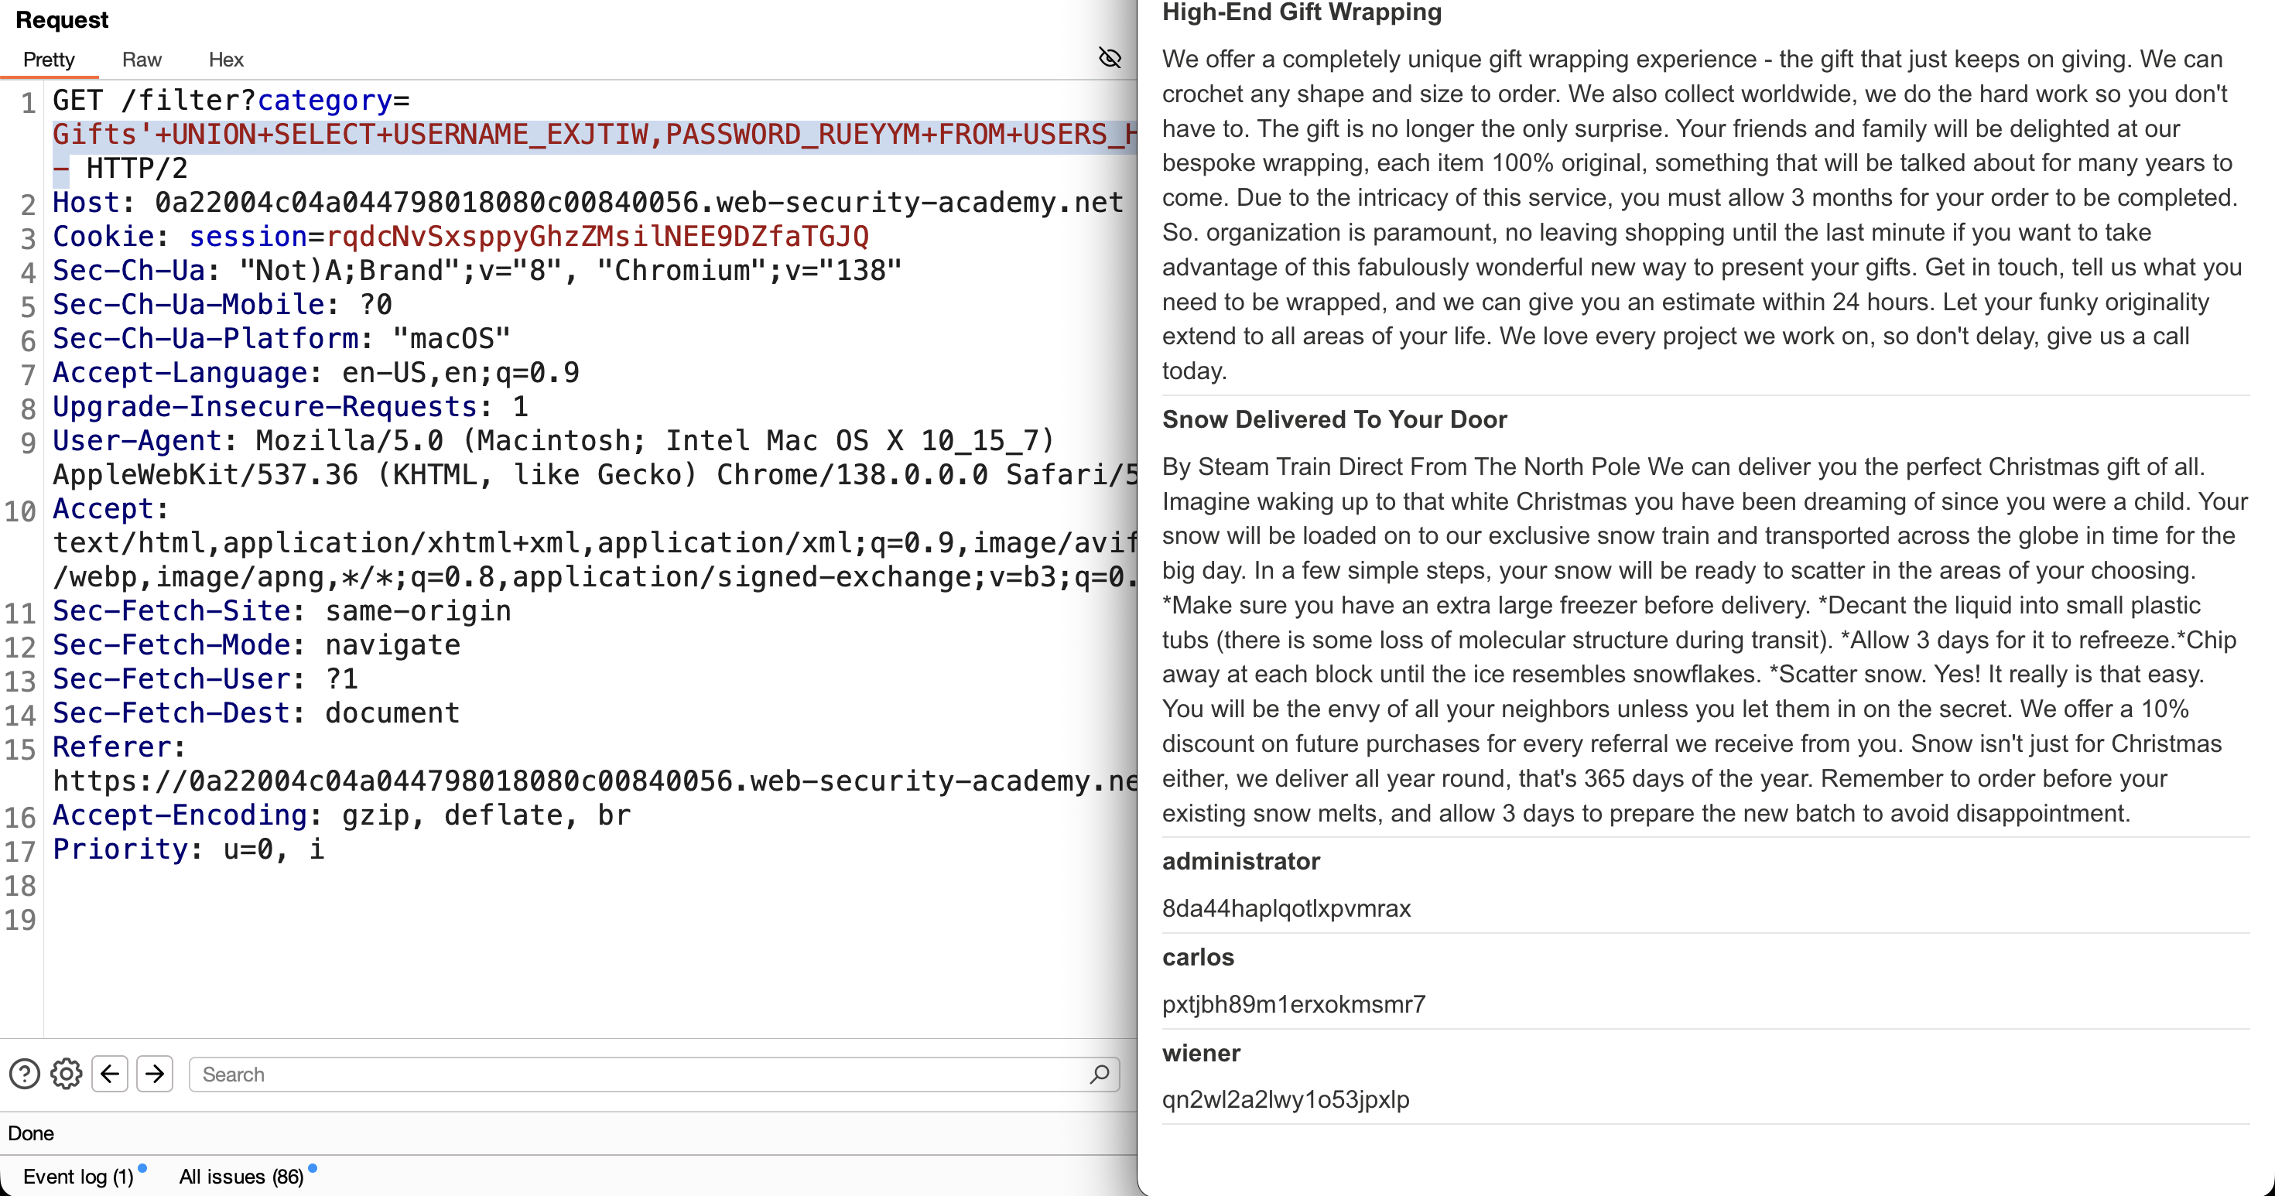The width and height of the screenshot is (2275, 1196).
Task: Click the 'Referer:' header name
Action: [119, 747]
